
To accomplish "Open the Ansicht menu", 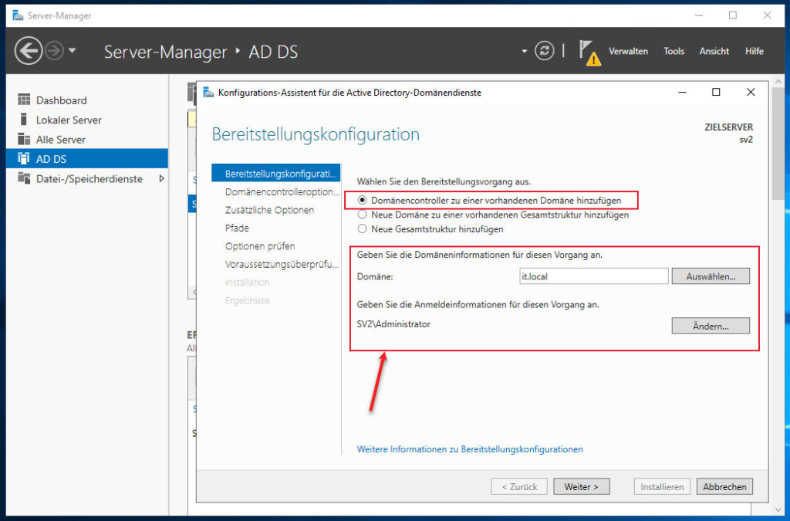I will pos(714,51).
